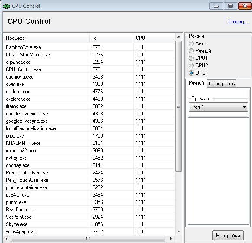Select the SetPoint.exe process row
This screenshot has width=252, height=243.
point(89,217)
